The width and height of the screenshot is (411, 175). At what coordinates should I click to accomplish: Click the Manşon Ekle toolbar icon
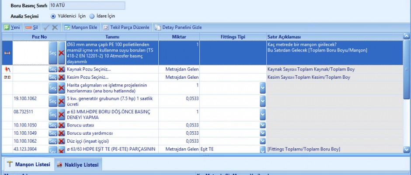(x=67, y=27)
